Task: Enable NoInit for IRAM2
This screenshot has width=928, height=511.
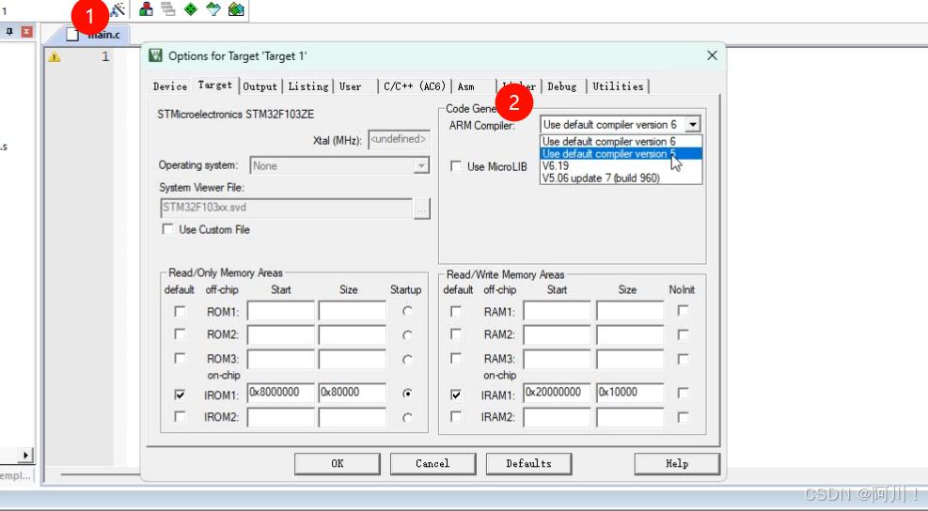Action: (x=683, y=417)
